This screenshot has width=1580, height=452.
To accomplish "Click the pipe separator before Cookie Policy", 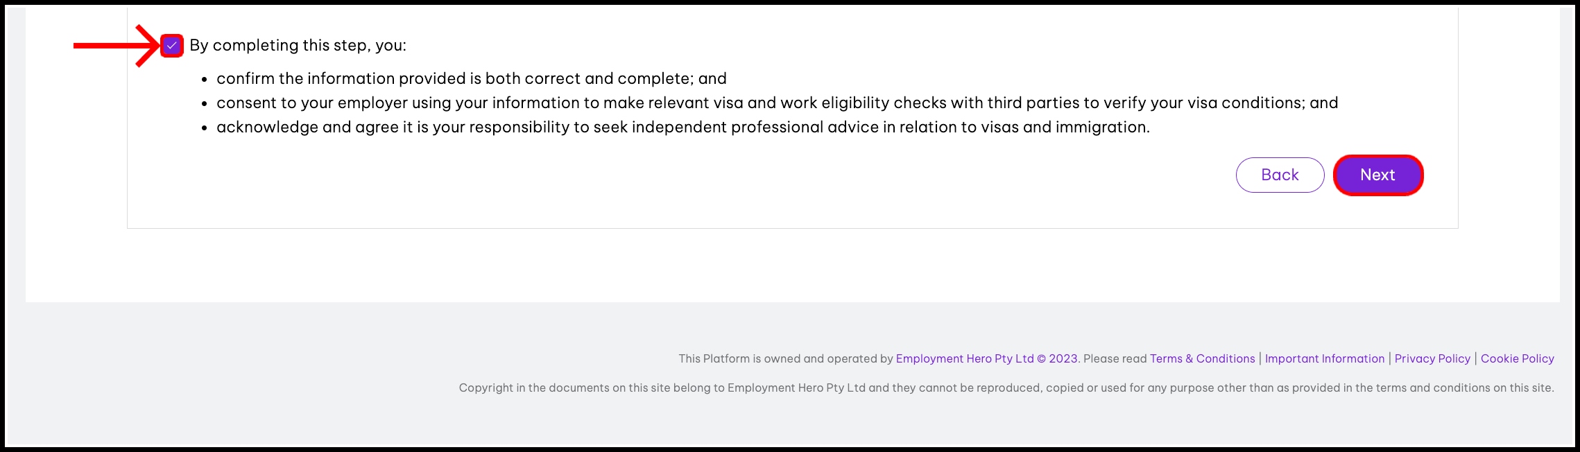I will point(1475,358).
